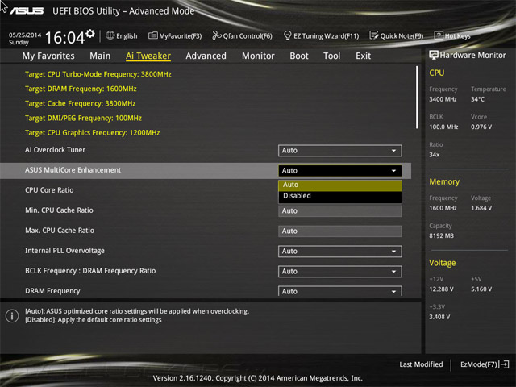Switch to EzMode(F7)
The height and width of the screenshot is (387, 516).
pyautogui.click(x=485, y=364)
